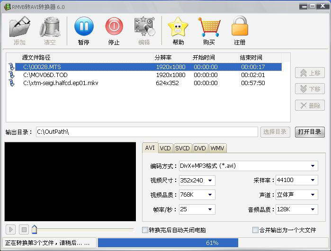331x251 pixels.
Task: Click the preview seek slider handle
Action: pos(34,230)
